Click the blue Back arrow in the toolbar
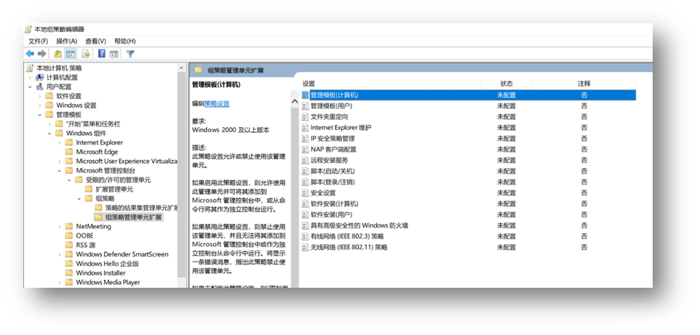The height and width of the screenshot is (335, 700). pos(30,54)
